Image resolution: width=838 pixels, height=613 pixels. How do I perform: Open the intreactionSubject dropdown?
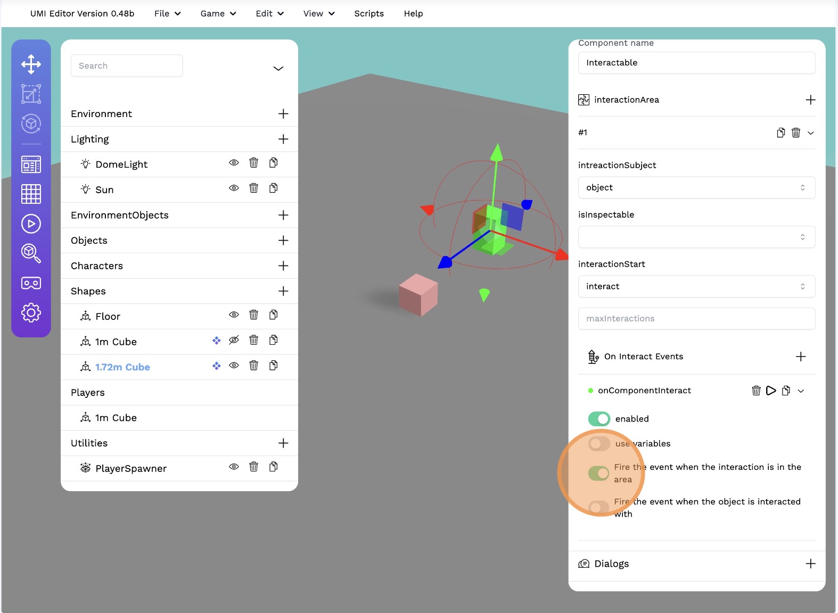[696, 187]
